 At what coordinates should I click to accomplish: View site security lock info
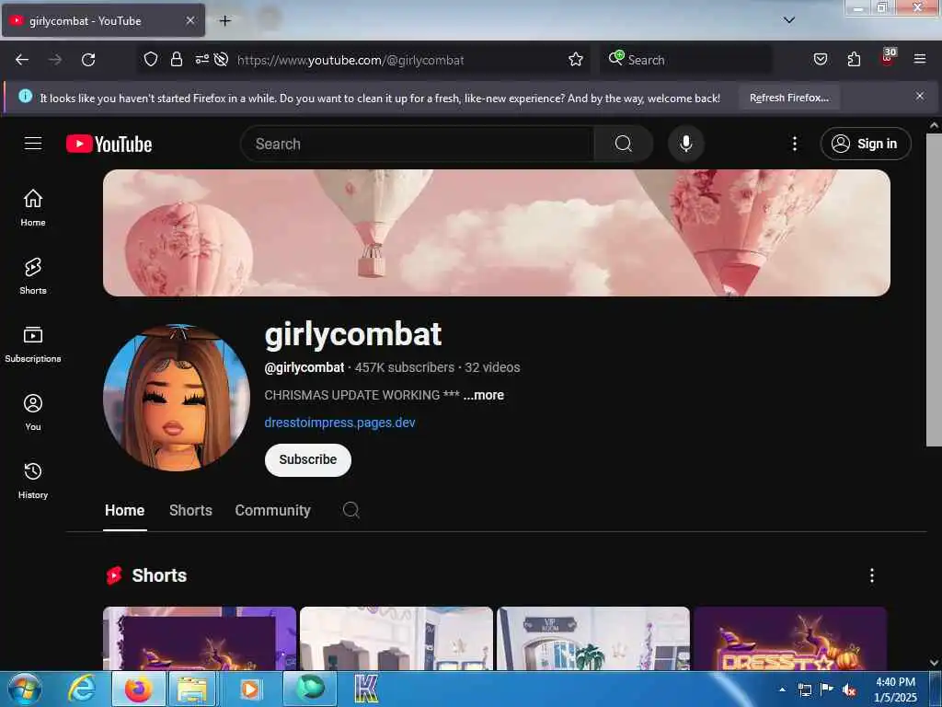click(x=176, y=60)
